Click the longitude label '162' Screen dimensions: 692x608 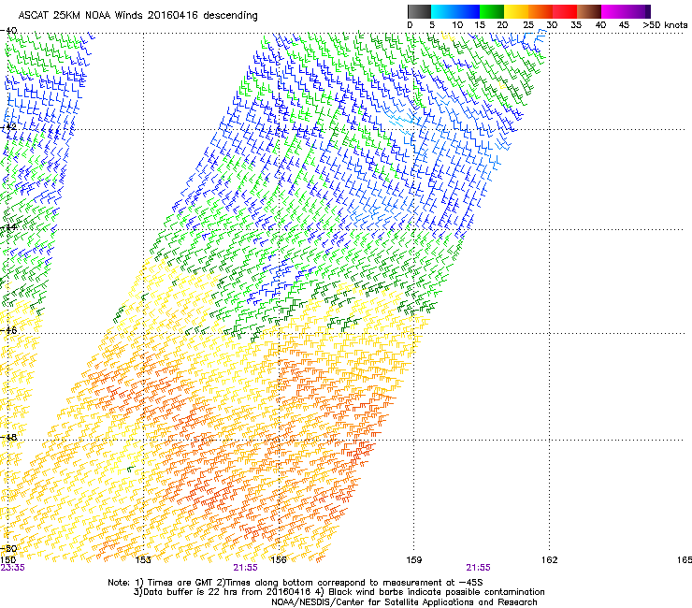pos(550,560)
